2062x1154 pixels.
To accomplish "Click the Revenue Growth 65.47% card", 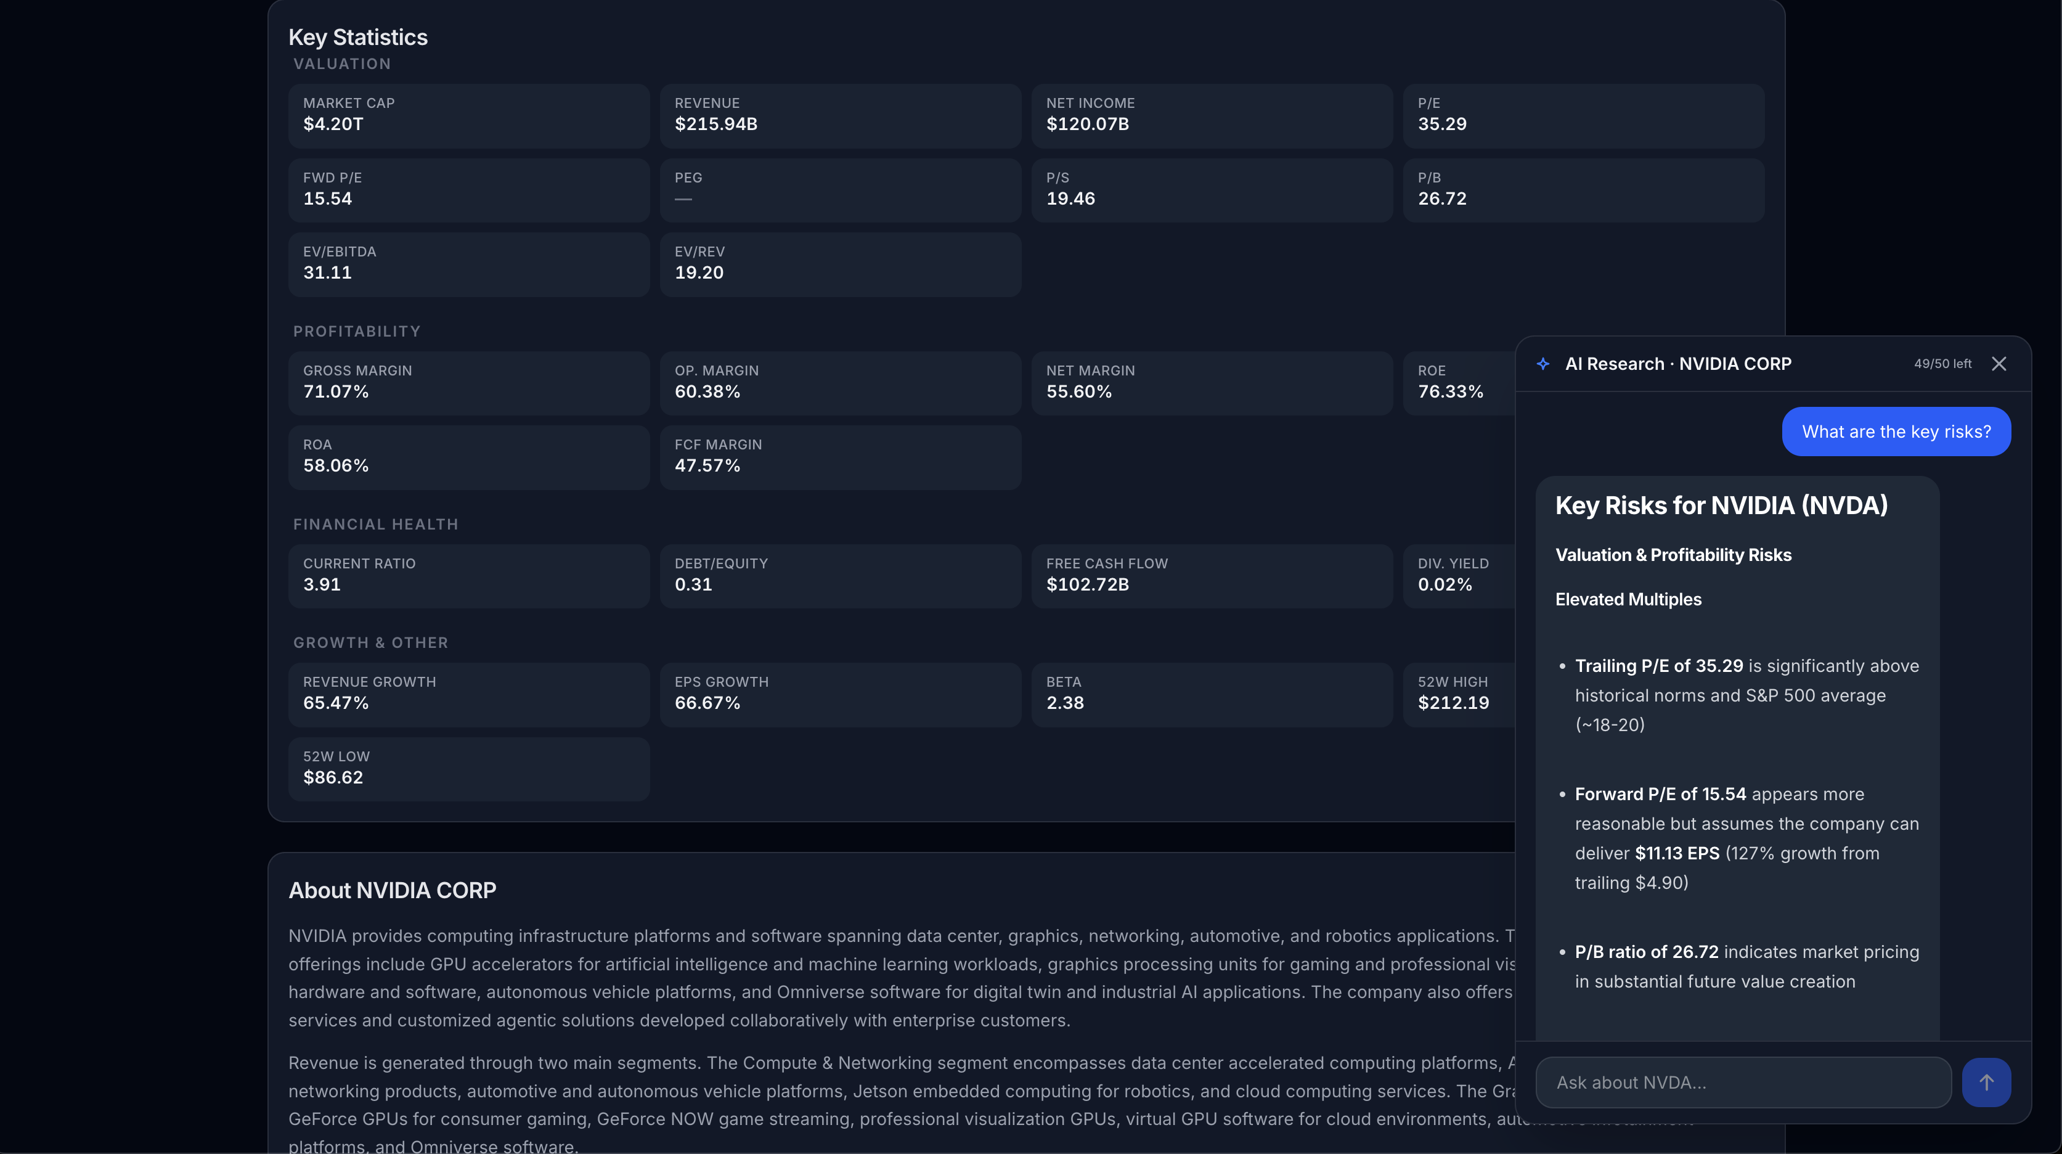I will pos(469,694).
